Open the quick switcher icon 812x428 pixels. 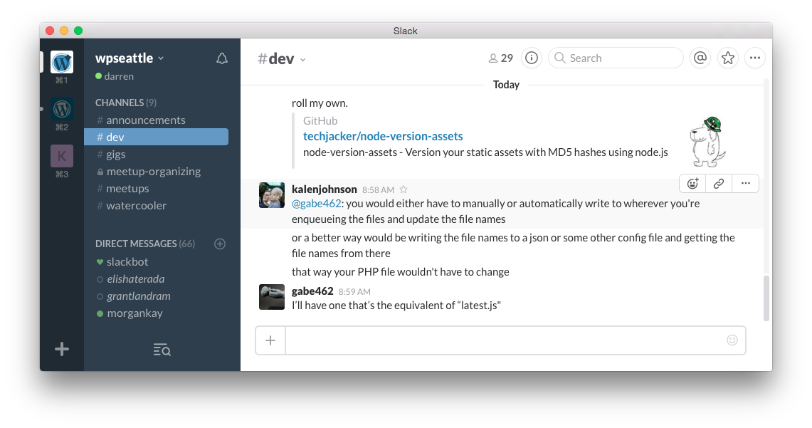(x=162, y=350)
